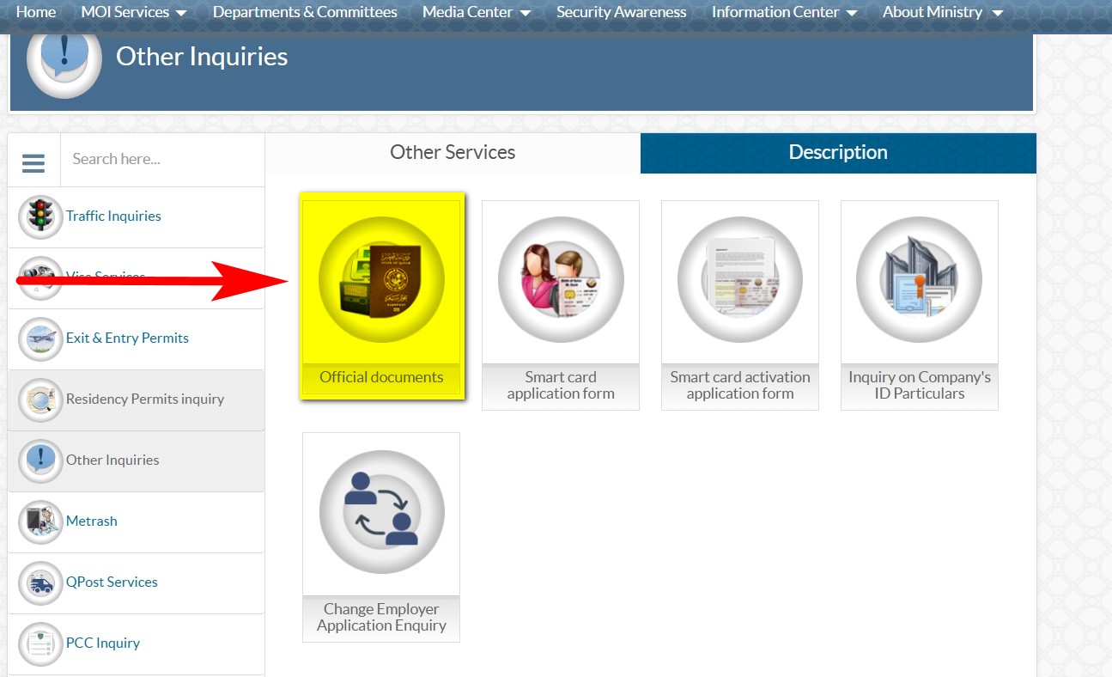Image resolution: width=1112 pixels, height=677 pixels.
Task: Click the Traffic Inquiries traffic light icon
Action: (40, 217)
